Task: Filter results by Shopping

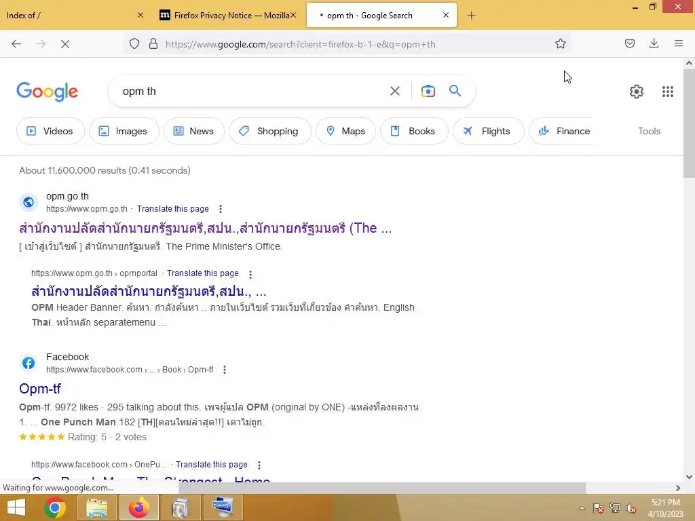Action: 270,131
